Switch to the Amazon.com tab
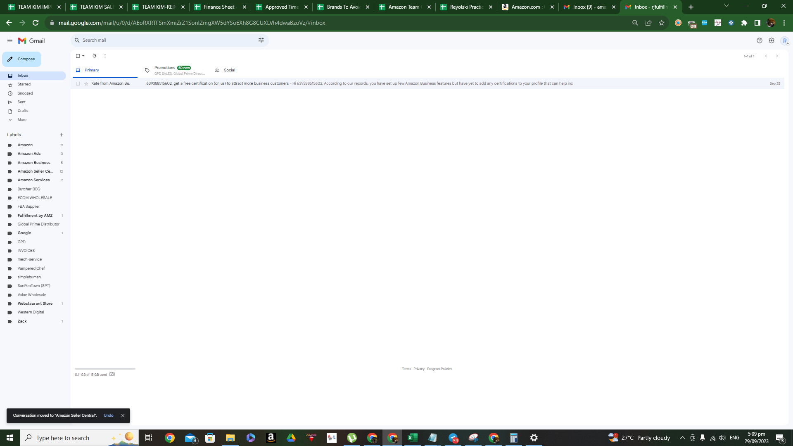 pos(528,7)
